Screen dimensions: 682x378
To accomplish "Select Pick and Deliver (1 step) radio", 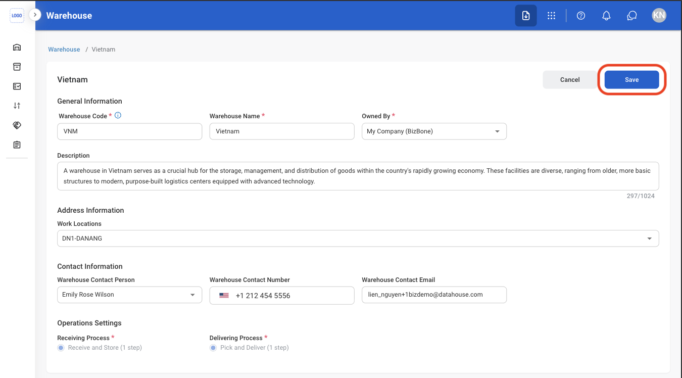I will (x=213, y=348).
